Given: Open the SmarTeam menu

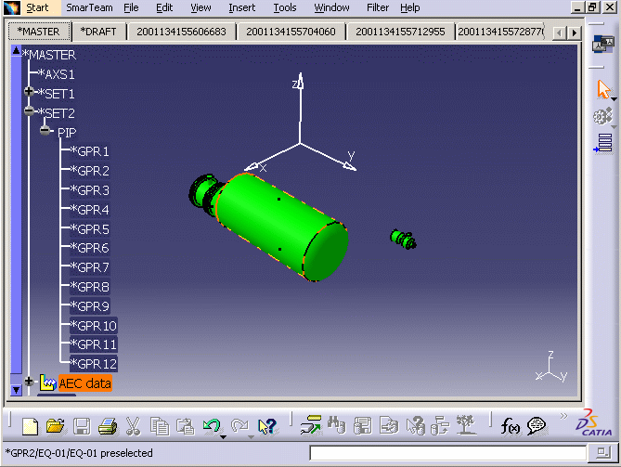Looking at the screenshot, I should [89, 7].
